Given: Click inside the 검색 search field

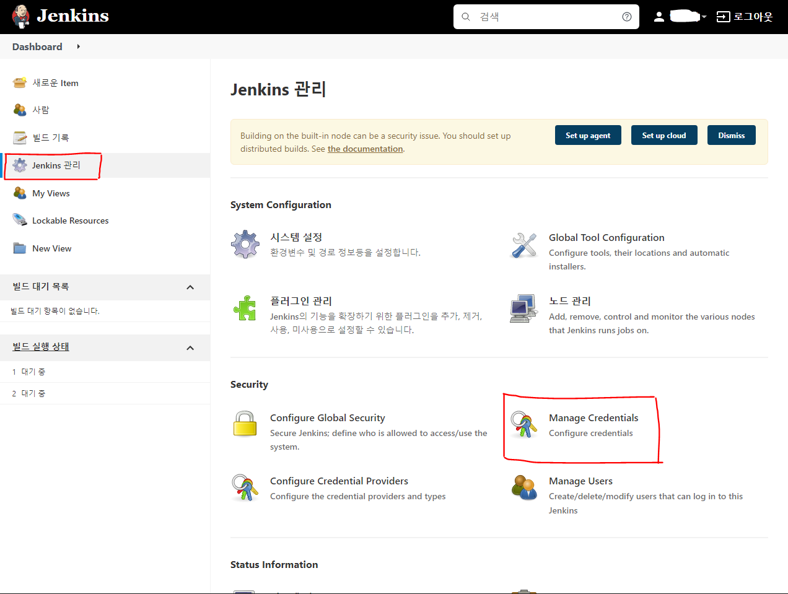Looking at the screenshot, I should coord(545,16).
